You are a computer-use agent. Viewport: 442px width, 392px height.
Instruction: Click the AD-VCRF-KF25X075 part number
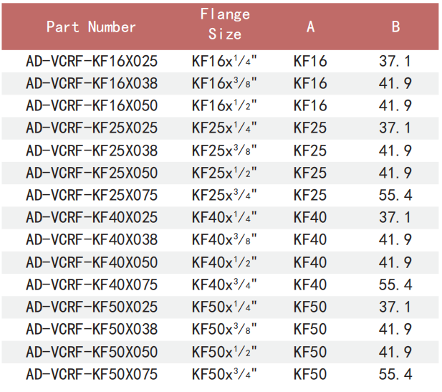tap(92, 195)
